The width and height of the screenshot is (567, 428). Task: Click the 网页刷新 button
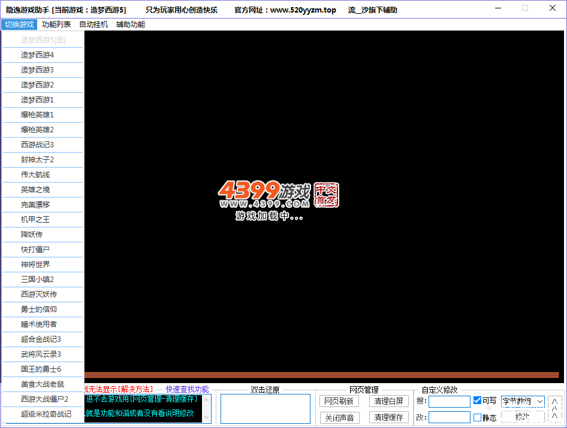pos(339,401)
